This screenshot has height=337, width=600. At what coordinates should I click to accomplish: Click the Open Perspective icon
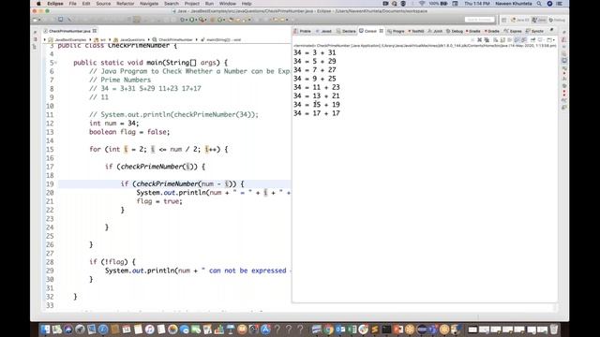point(504,20)
